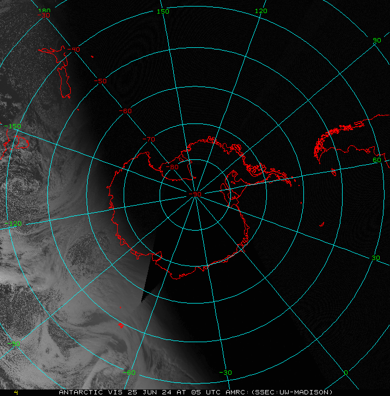Click the red -90 South Pole label
Screen dimensions: 390x396
pos(195,194)
